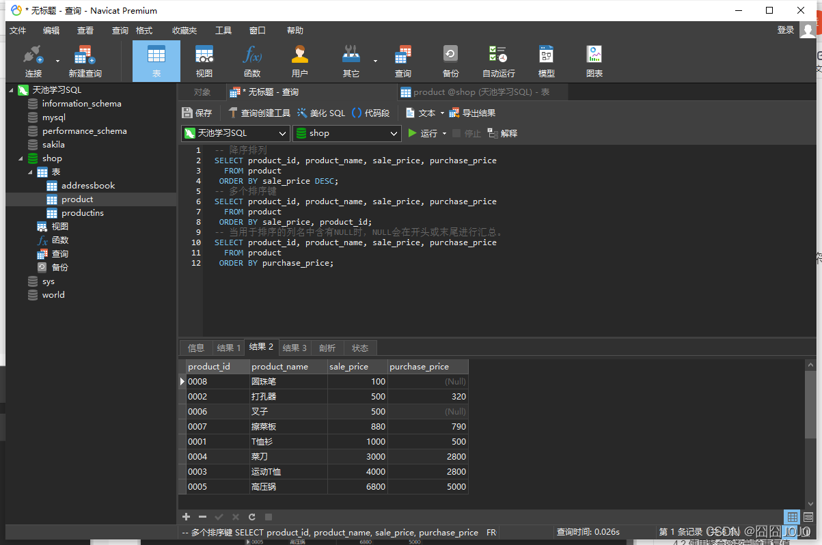This screenshot has height=545, width=822.
Task: Select the sakila database in tree
Action: [53, 145]
